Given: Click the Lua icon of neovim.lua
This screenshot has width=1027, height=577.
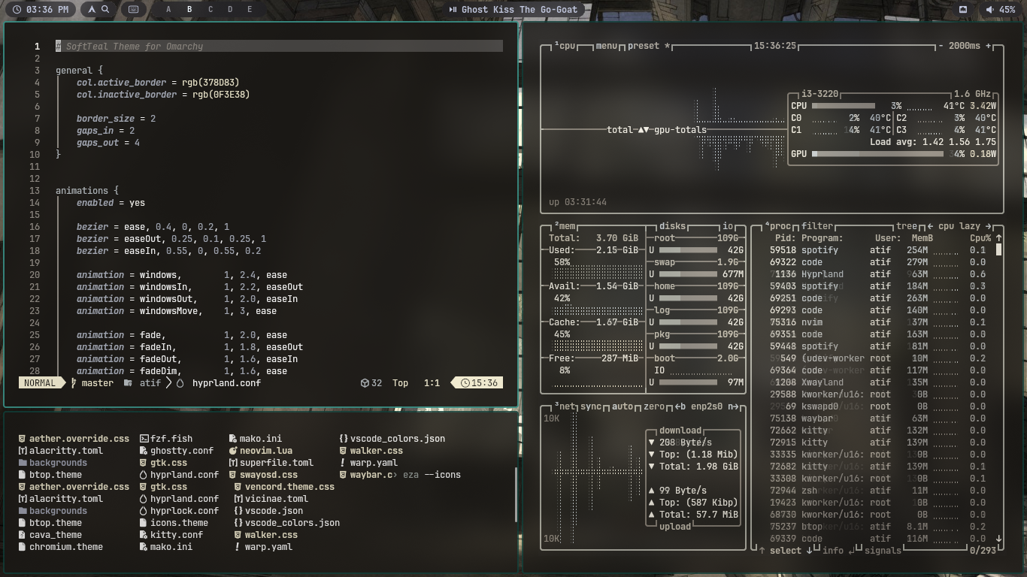Looking at the screenshot, I should (x=233, y=451).
